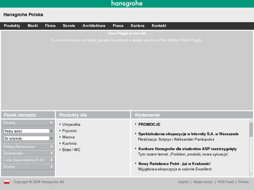This screenshot has width=254, height=190.
Task: Open Nowy Raindance Point w Krakowie article
Action: [x=174, y=164]
